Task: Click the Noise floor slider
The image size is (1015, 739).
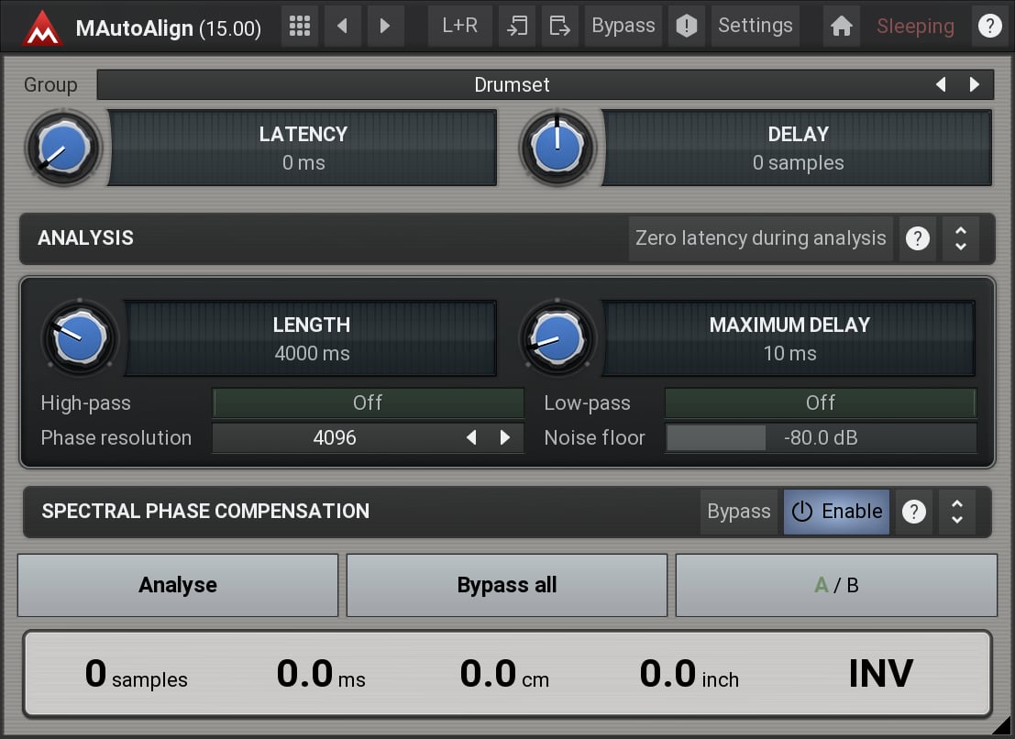Action: [x=820, y=438]
